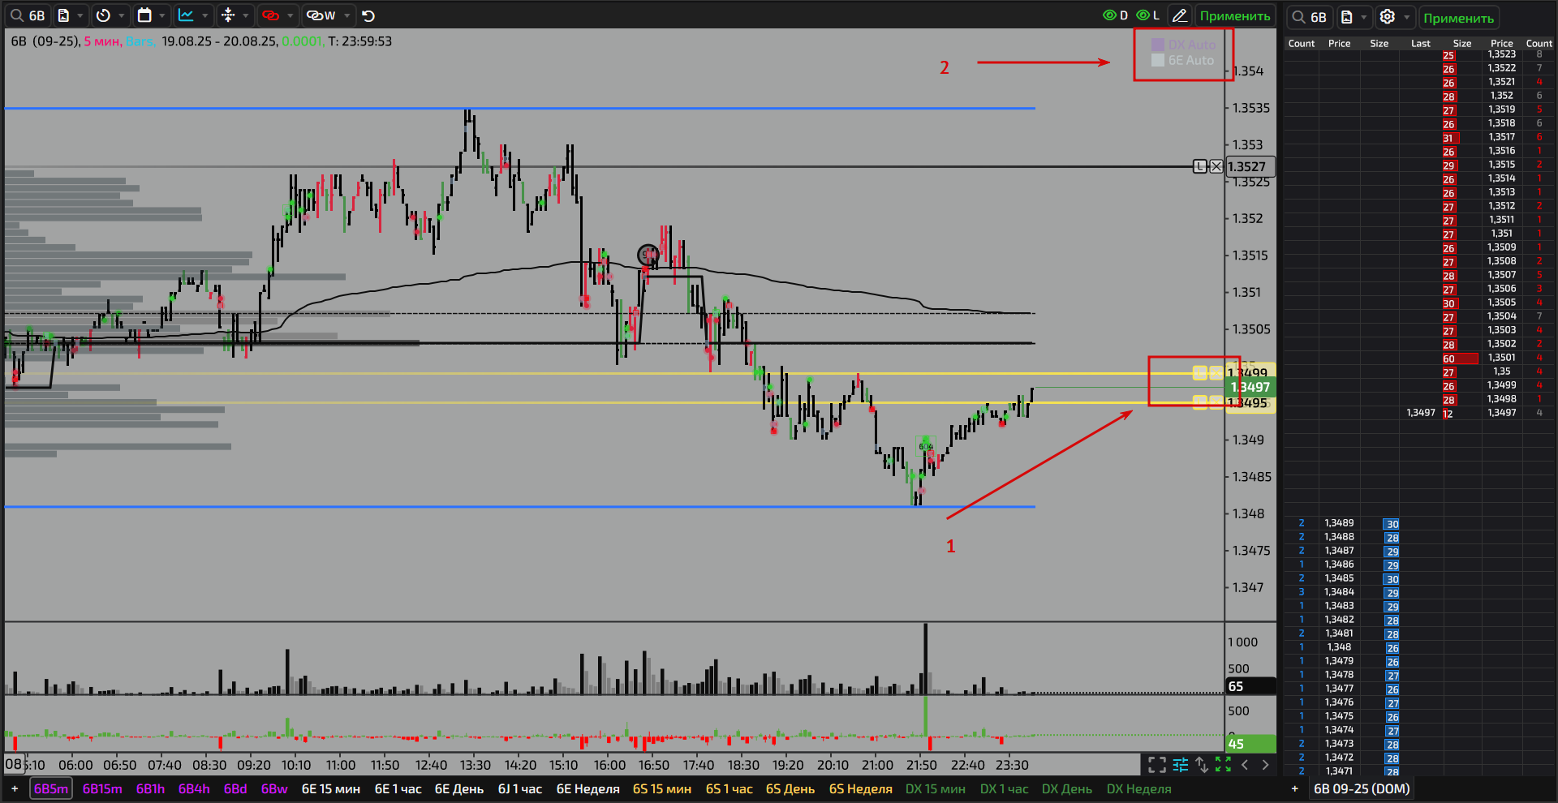The height and width of the screenshot is (803, 1558).
Task: Switch to the 6Bd tab
Action: click(235, 788)
